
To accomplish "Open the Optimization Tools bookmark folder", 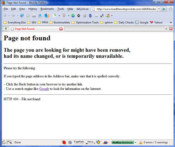I will tap(85, 23).
